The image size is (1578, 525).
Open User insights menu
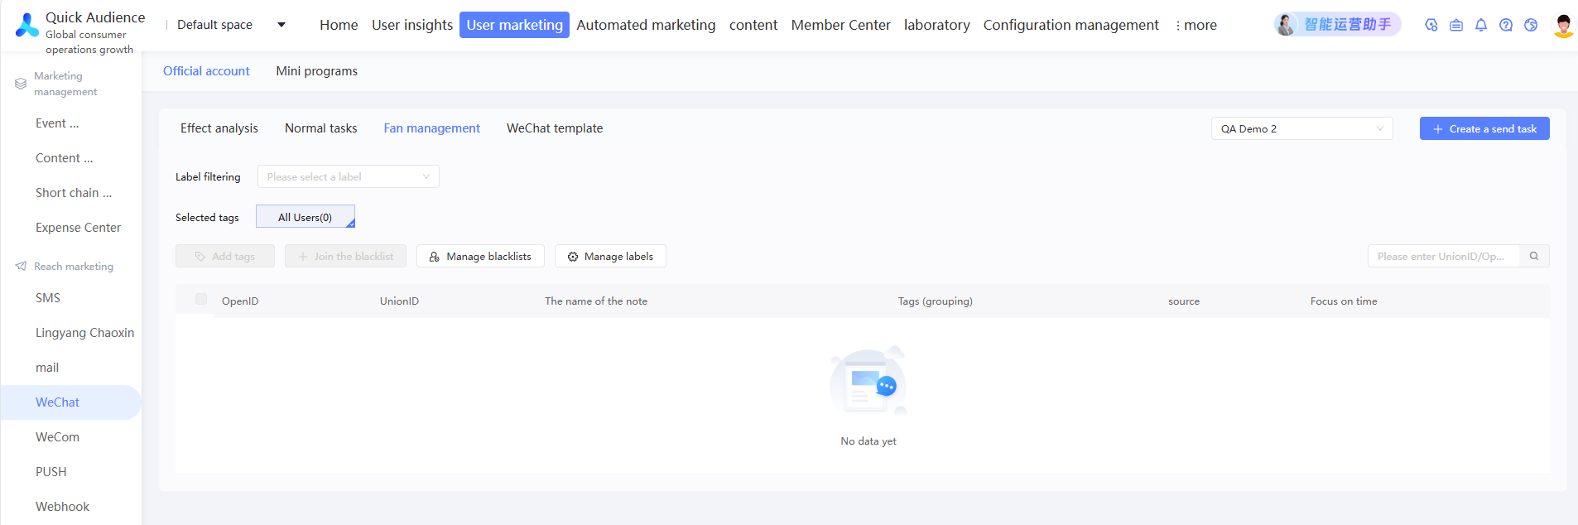pyautogui.click(x=412, y=25)
